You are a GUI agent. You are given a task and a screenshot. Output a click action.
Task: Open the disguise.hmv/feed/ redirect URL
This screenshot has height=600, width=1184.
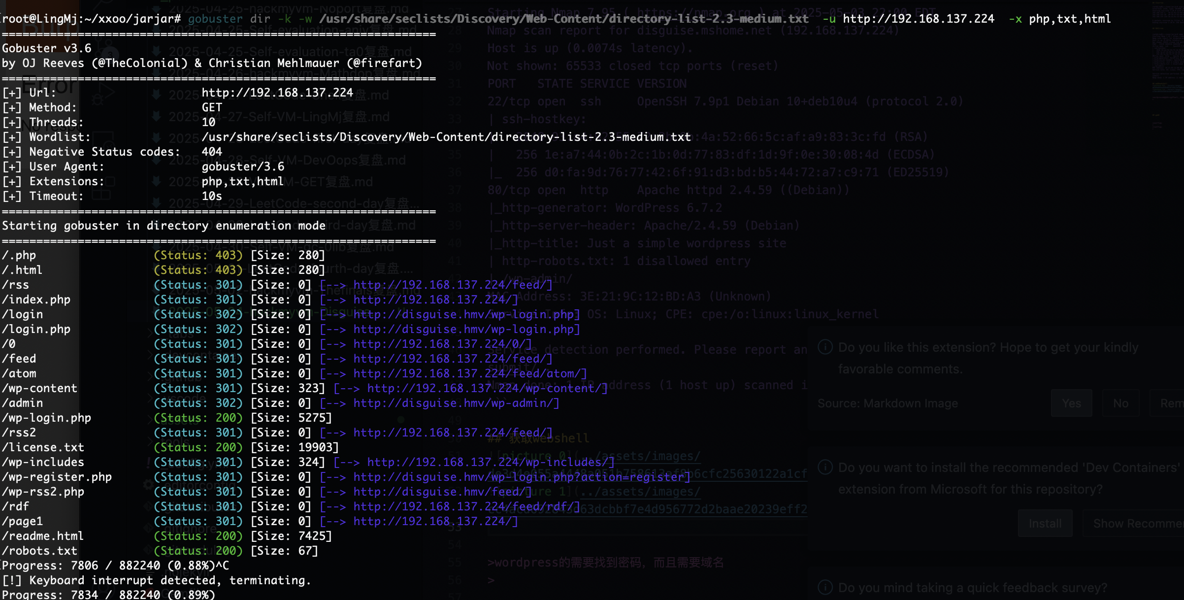(x=439, y=492)
